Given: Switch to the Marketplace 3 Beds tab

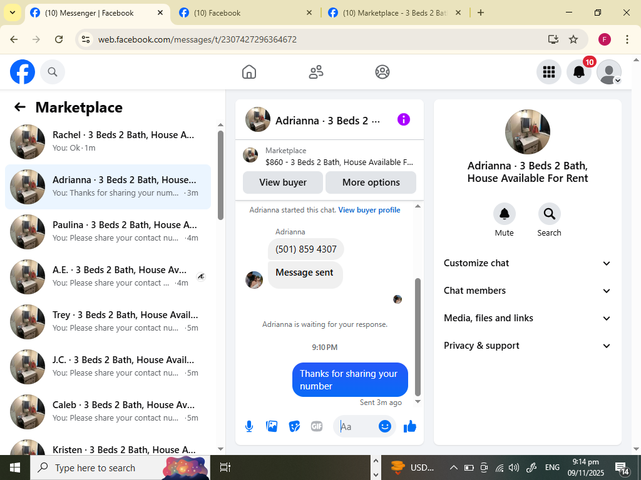Looking at the screenshot, I should tap(394, 13).
